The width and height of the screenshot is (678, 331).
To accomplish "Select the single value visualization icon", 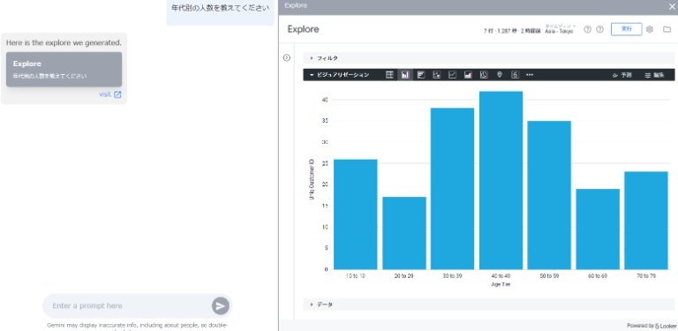I will click(x=515, y=75).
